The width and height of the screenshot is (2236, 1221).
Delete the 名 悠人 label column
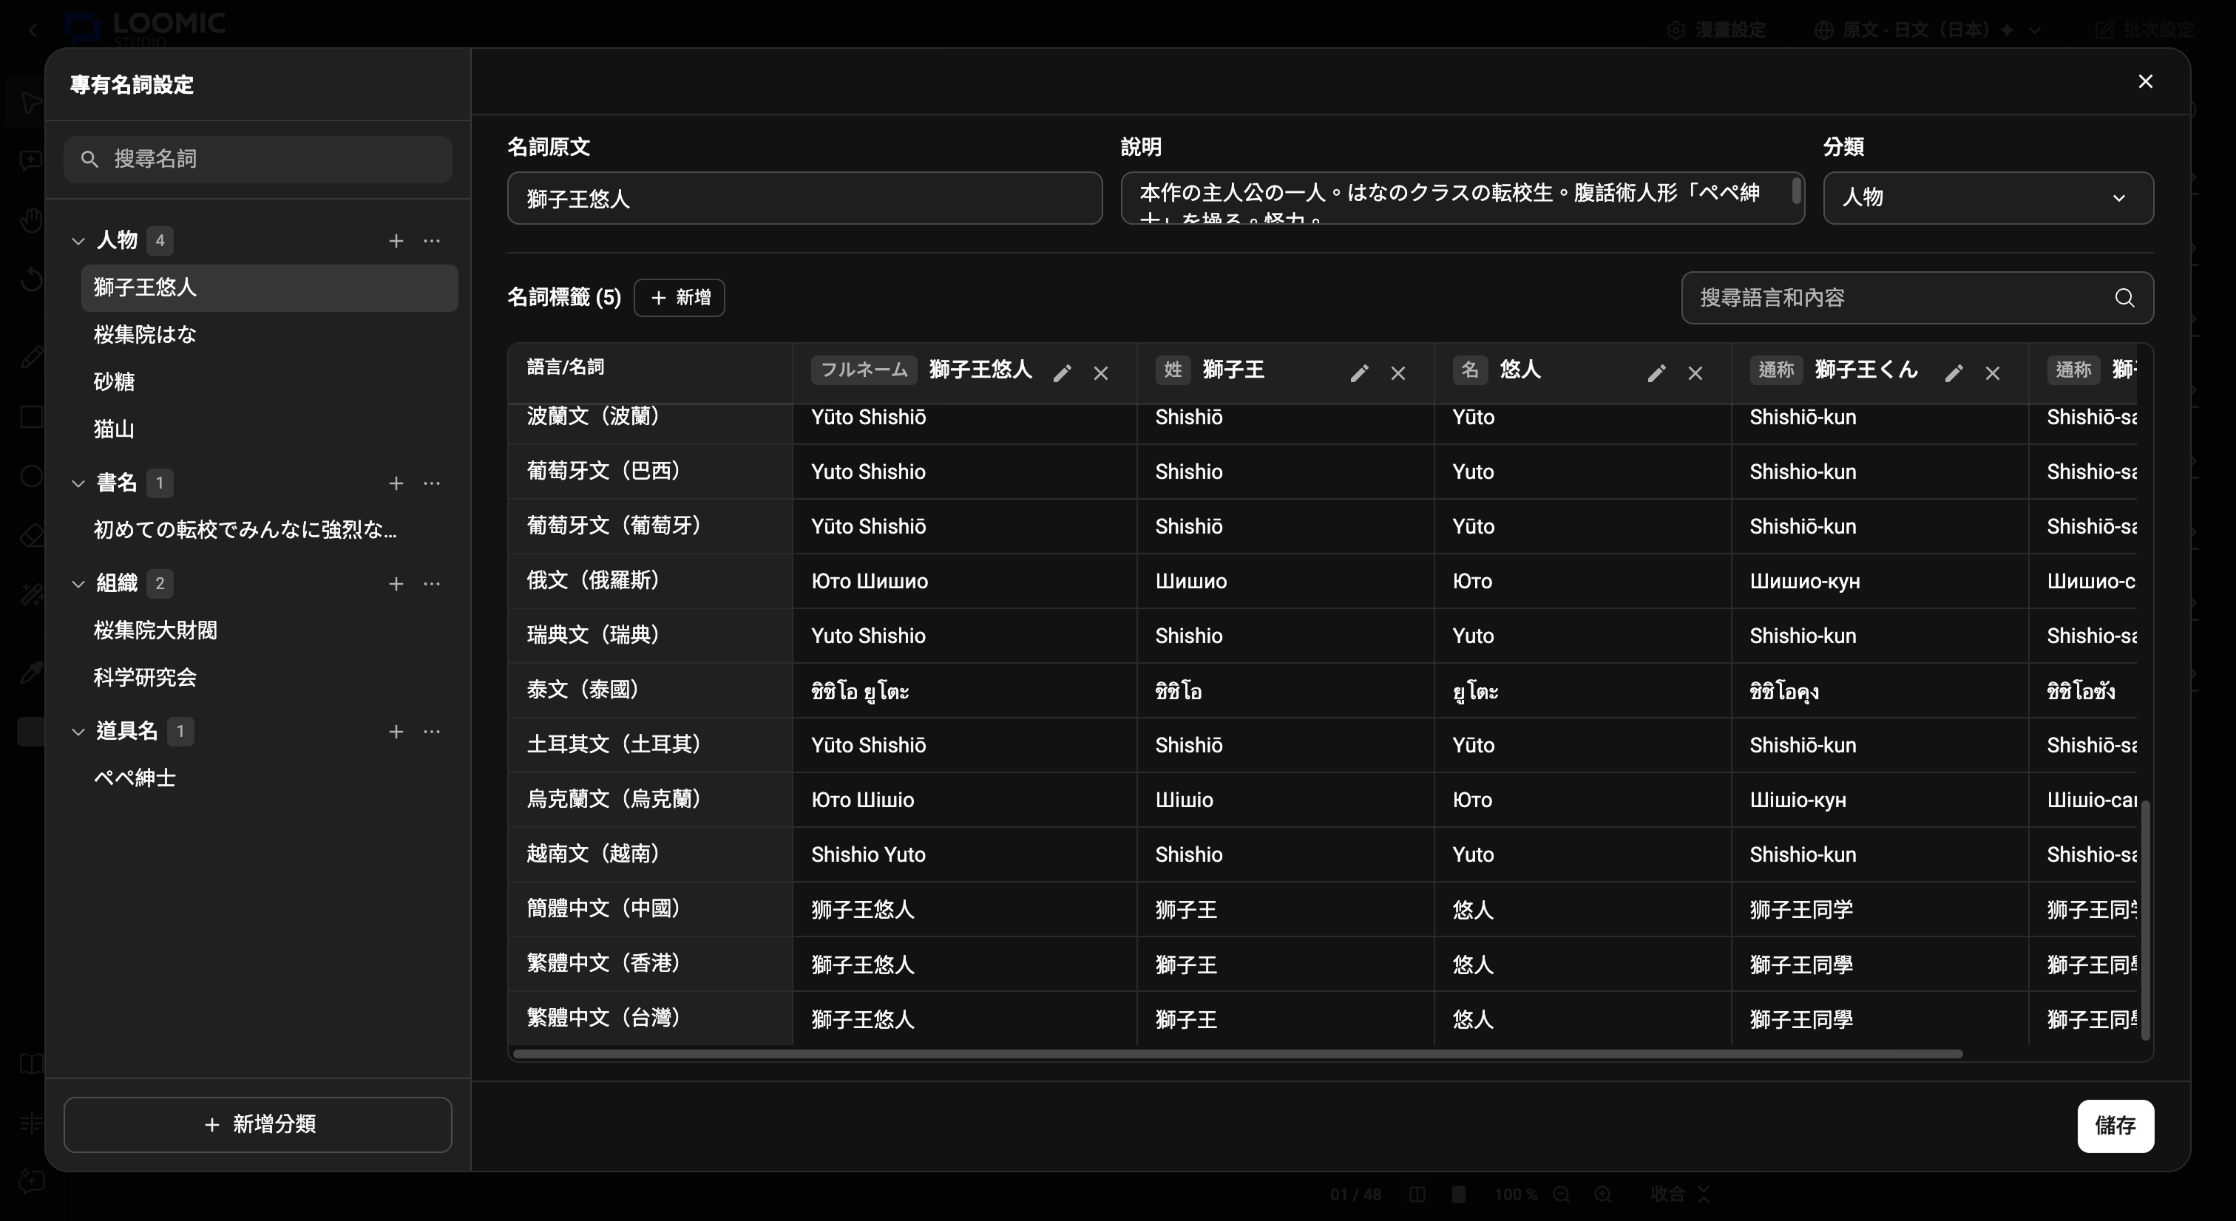[x=1694, y=373]
